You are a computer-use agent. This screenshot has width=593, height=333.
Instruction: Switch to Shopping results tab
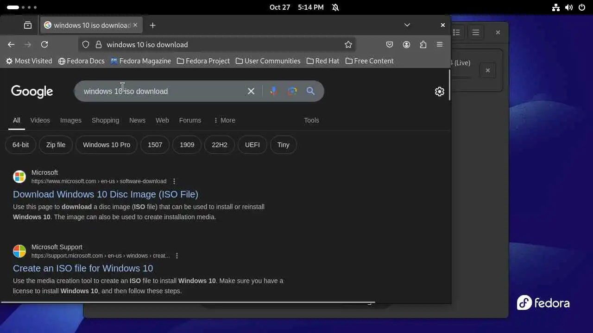[x=105, y=120]
